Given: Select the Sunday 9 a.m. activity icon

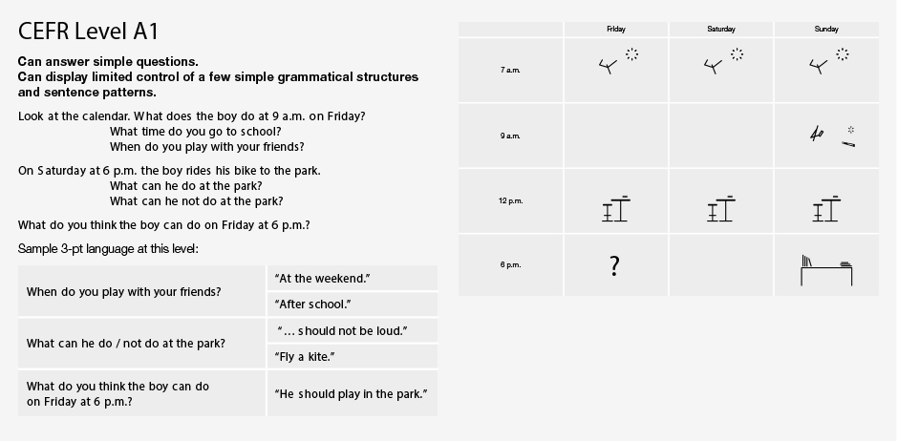Looking at the screenshot, I should (x=830, y=136).
